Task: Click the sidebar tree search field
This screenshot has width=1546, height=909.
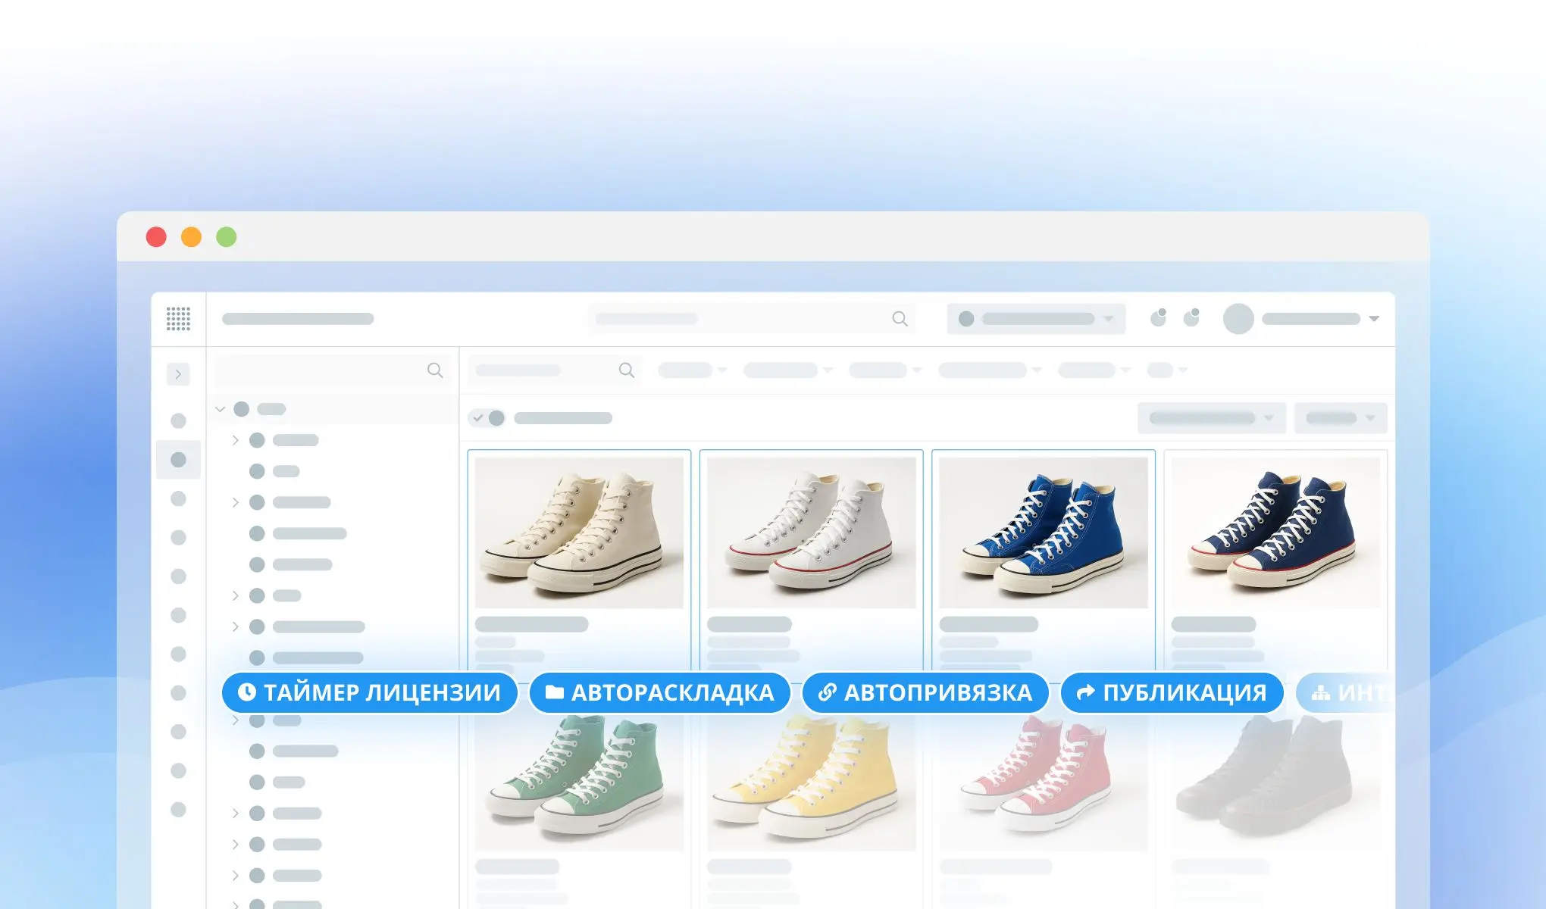Action: [333, 370]
